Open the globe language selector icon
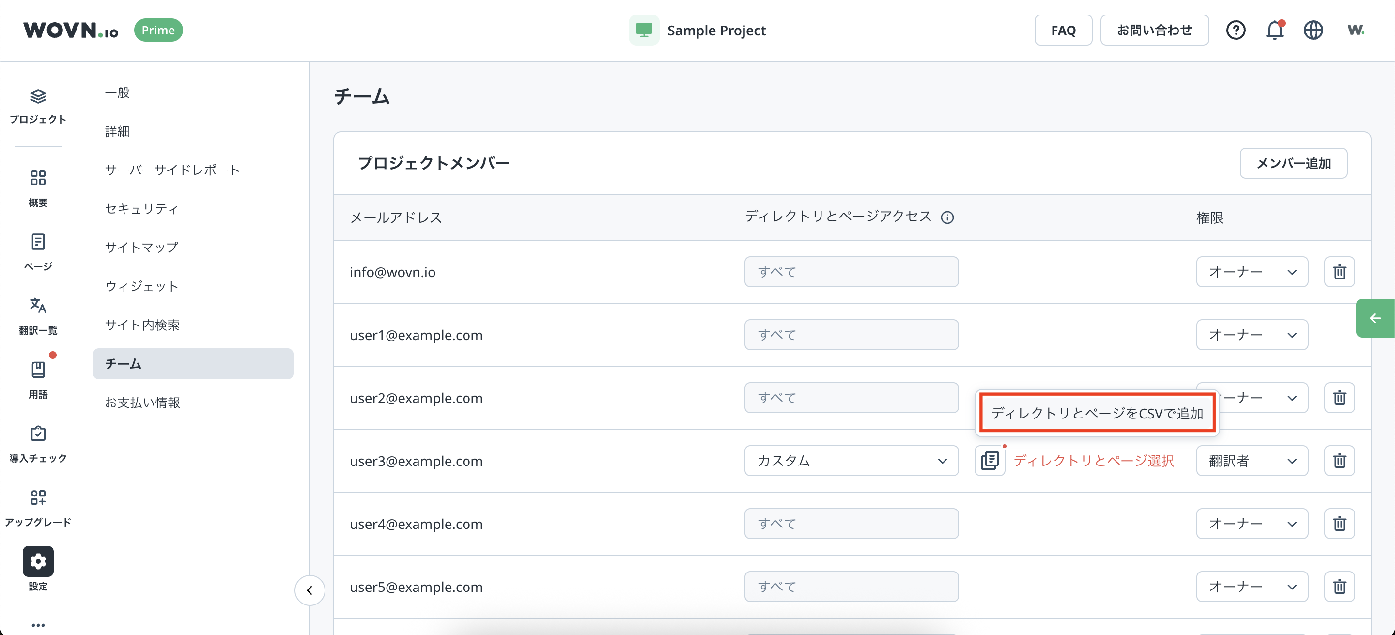The height and width of the screenshot is (635, 1395). (x=1313, y=31)
